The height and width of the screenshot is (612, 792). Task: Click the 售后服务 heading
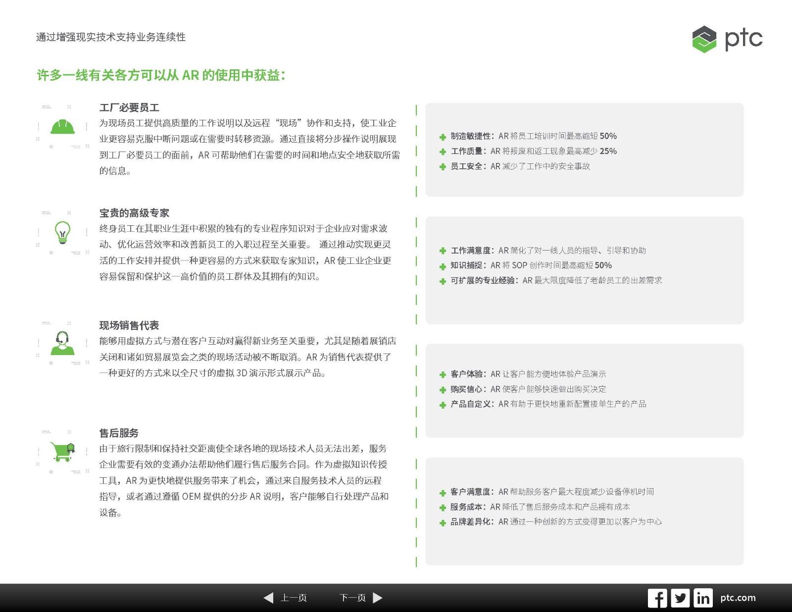click(119, 433)
